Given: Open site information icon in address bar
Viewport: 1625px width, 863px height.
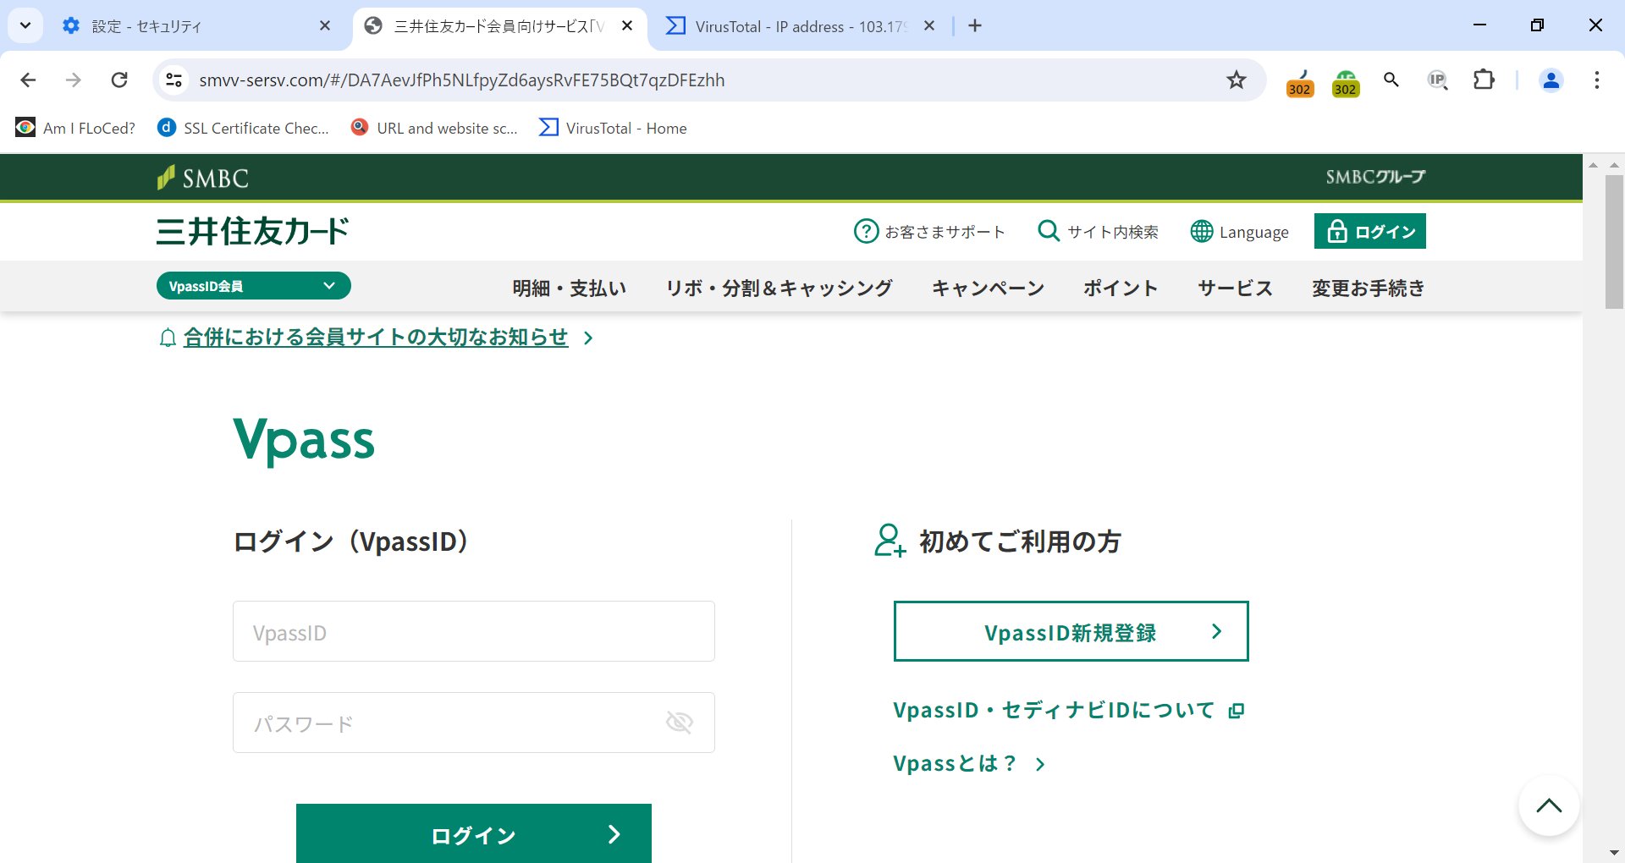Looking at the screenshot, I should [x=174, y=80].
